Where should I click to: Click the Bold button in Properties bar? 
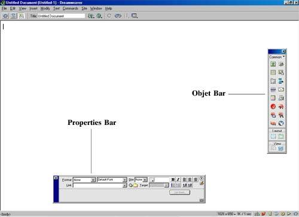click(x=173, y=179)
